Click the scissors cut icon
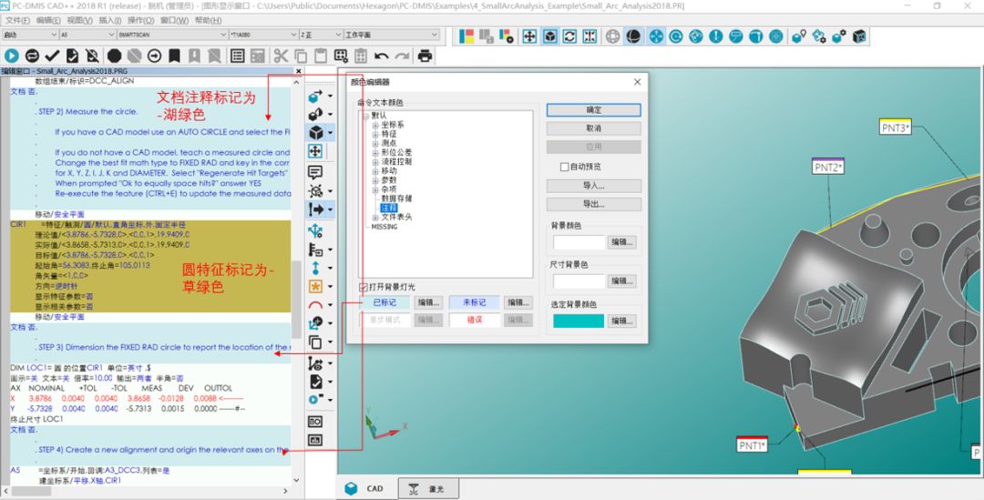The height and width of the screenshot is (500, 984). pyautogui.click(x=281, y=56)
